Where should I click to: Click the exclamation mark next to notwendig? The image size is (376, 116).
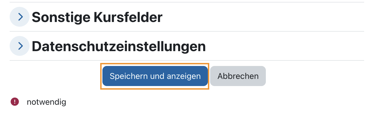pos(15,102)
